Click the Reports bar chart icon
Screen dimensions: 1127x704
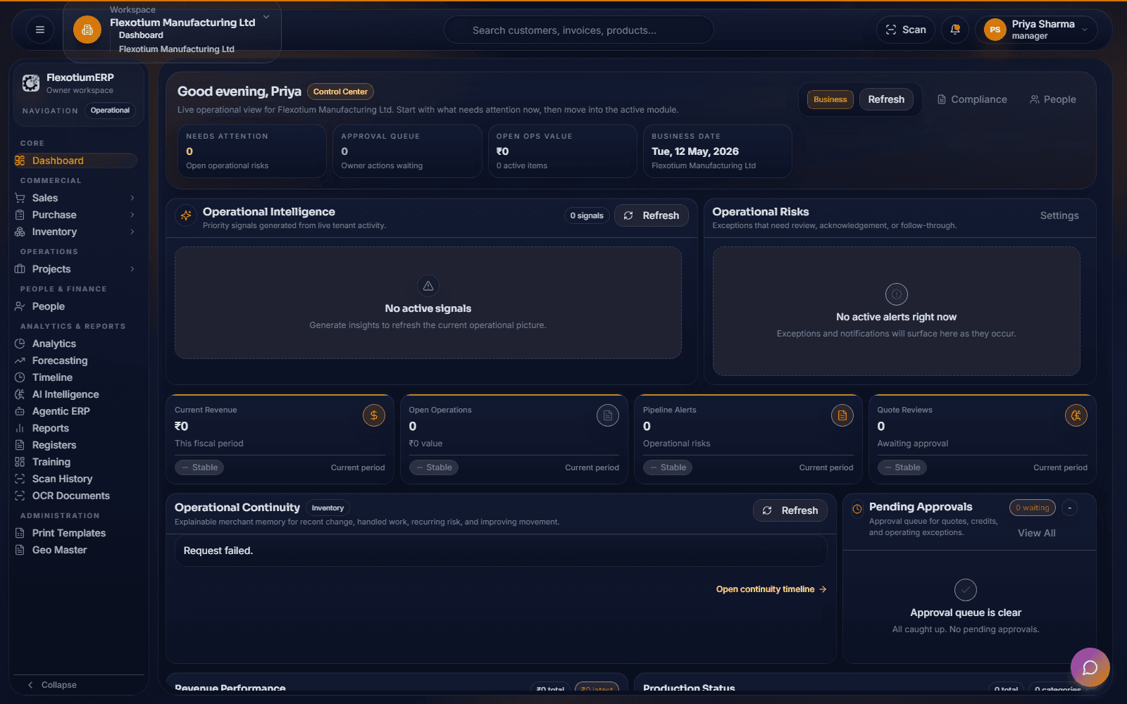[x=20, y=428]
